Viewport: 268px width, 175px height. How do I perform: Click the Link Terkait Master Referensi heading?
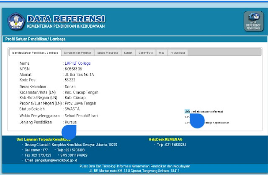[204, 112]
